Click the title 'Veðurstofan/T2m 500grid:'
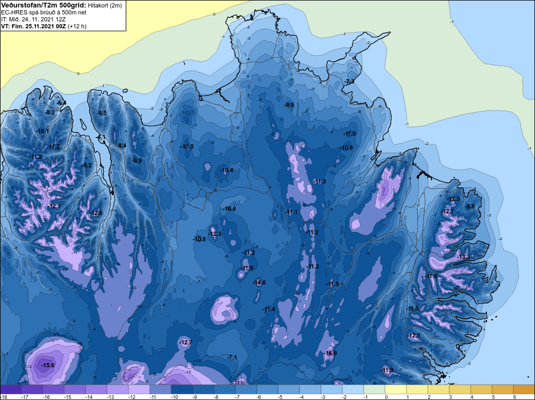535x400 pixels. pos(44,5)
